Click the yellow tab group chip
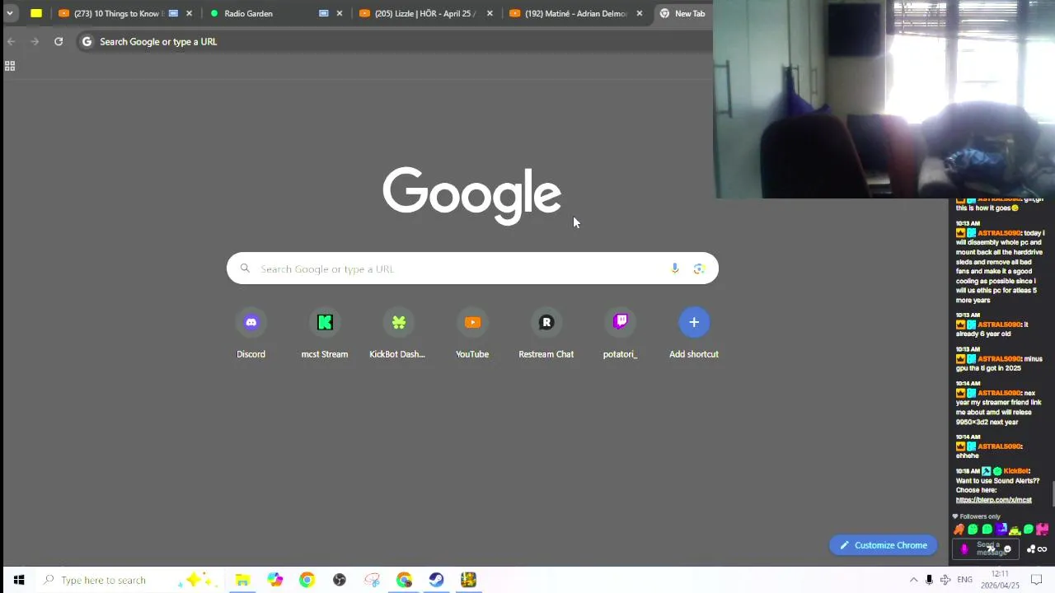Viewport: 1055px width, 593px height. pyautogui.click(x=36, y=13)
